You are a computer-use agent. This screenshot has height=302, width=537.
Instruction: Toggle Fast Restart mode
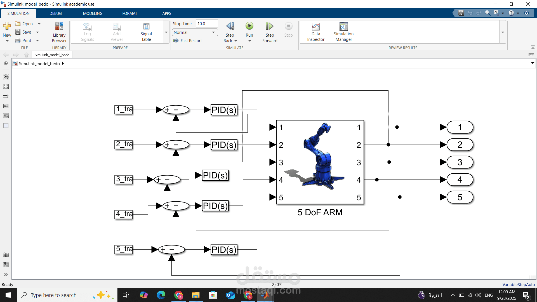(x=187, y=41)
